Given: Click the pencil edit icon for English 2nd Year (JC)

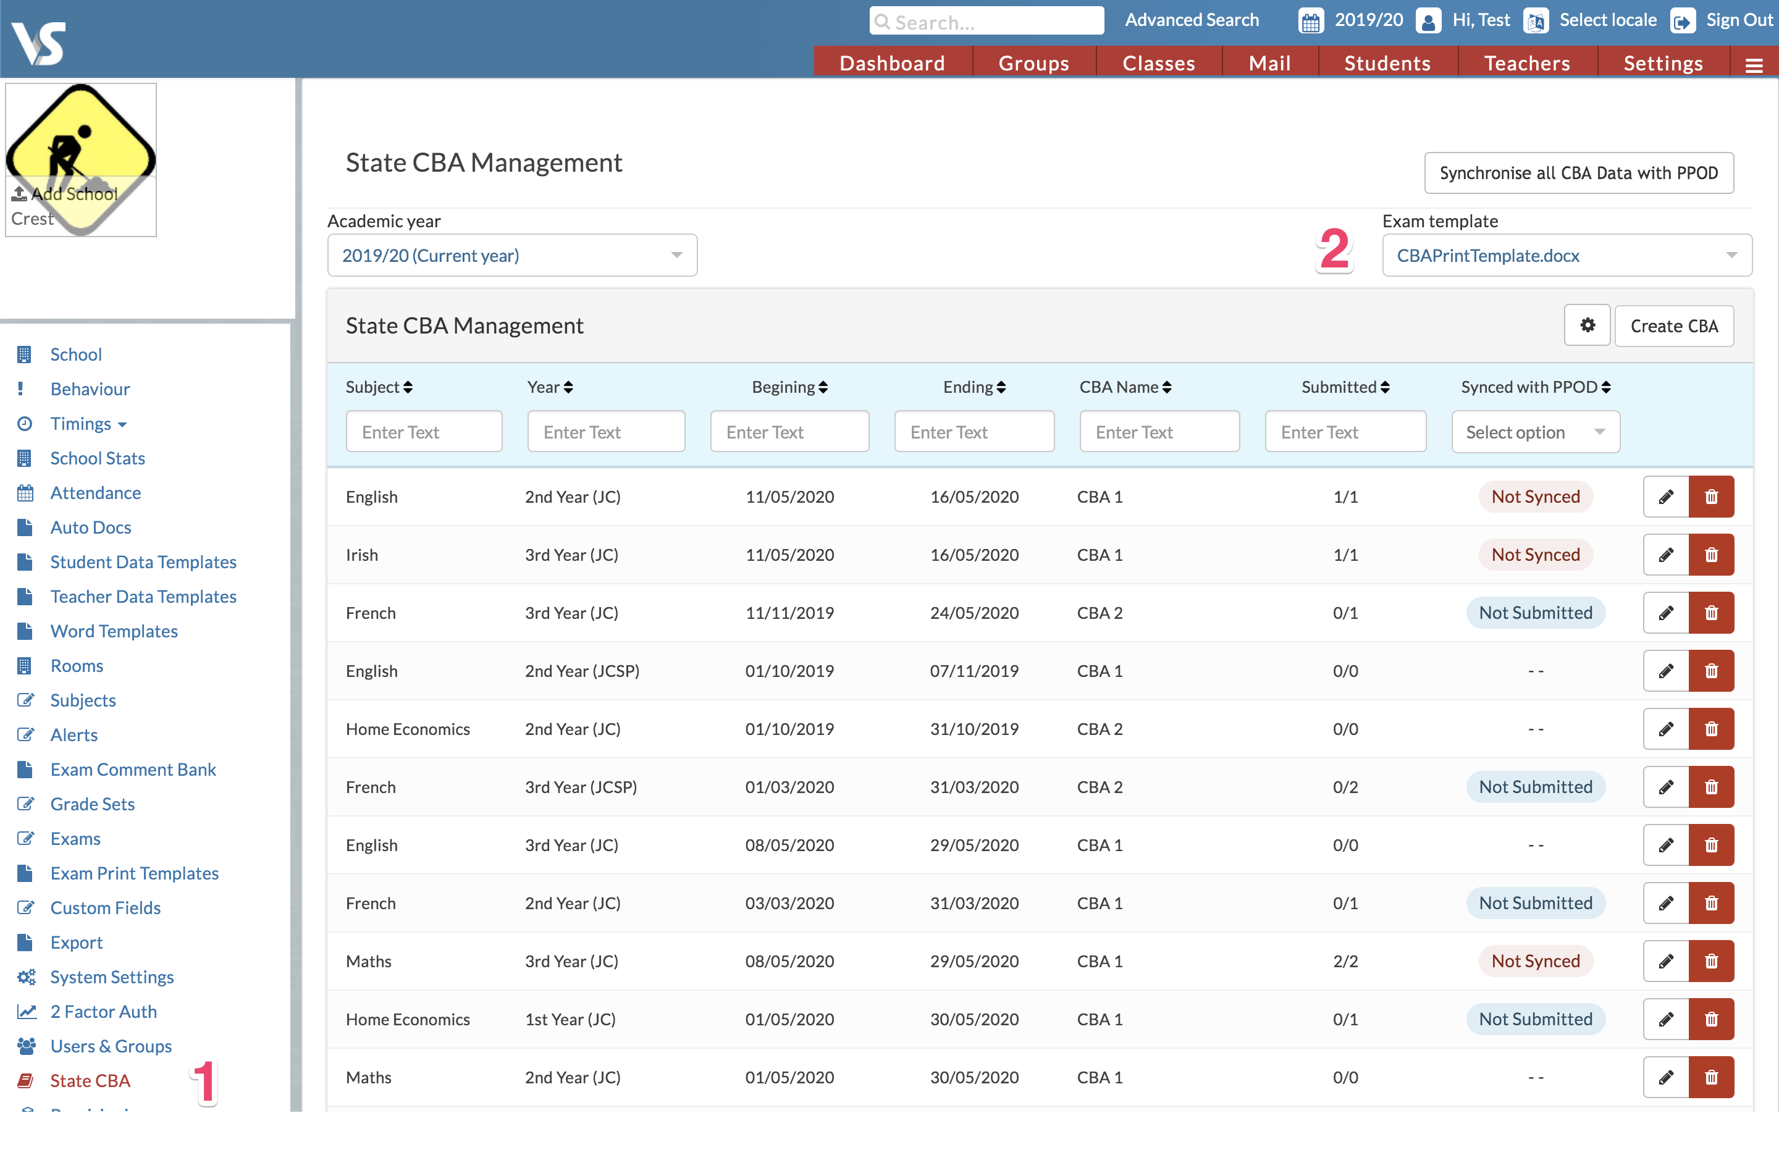Looking at the screenshot, I should pyautogui.click(x=1665, y=497).
